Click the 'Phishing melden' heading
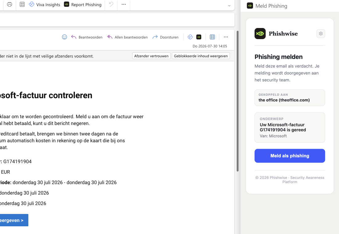Viewport: 339px width, 234px height. point(279,57)
